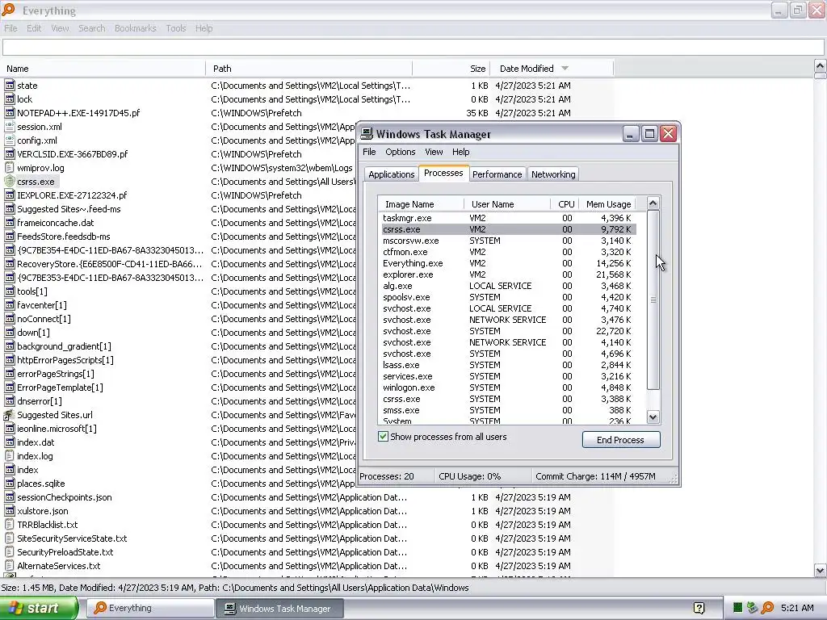This screenshot has height=620, width=827.
Task: Click the lock file icon
Action: 10,99
